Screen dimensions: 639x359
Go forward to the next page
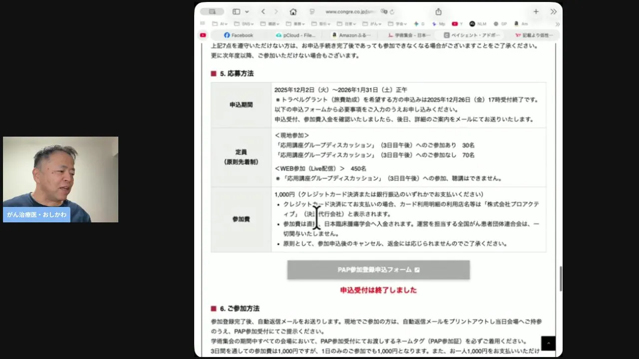276,11
